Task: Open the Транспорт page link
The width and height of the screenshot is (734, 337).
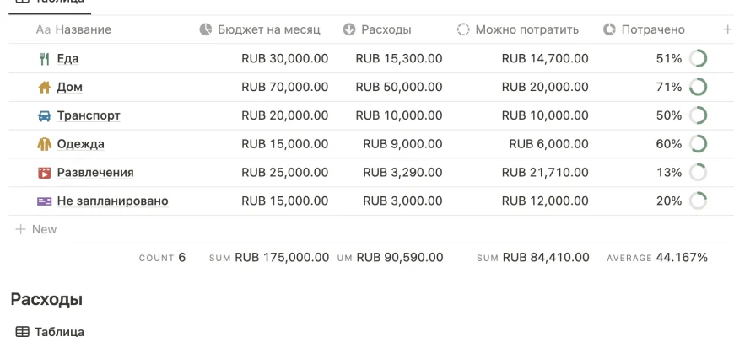Action: tap(89, 116)
